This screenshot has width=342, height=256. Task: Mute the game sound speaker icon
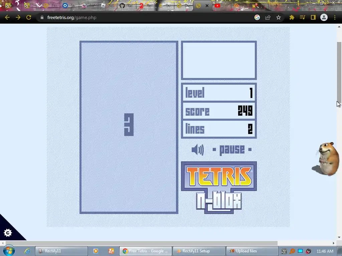click(x=198, y=150)
